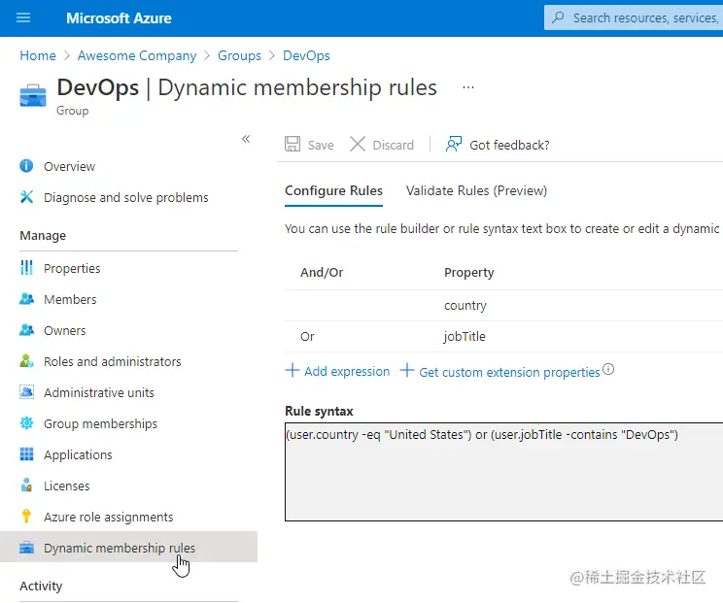The image size is (723, 603).
Task: Click the 'Or' operator cell
Action: point(307,337)
